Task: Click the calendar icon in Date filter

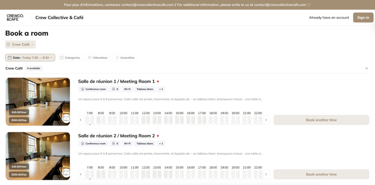Action: point(10,57)
